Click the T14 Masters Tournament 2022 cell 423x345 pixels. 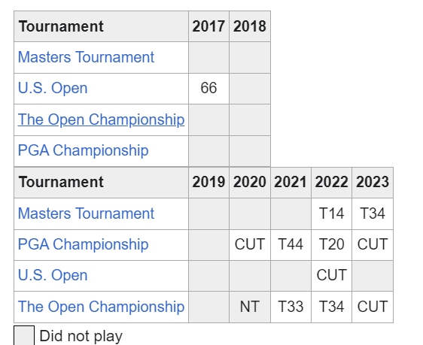(x=331, y=214)
